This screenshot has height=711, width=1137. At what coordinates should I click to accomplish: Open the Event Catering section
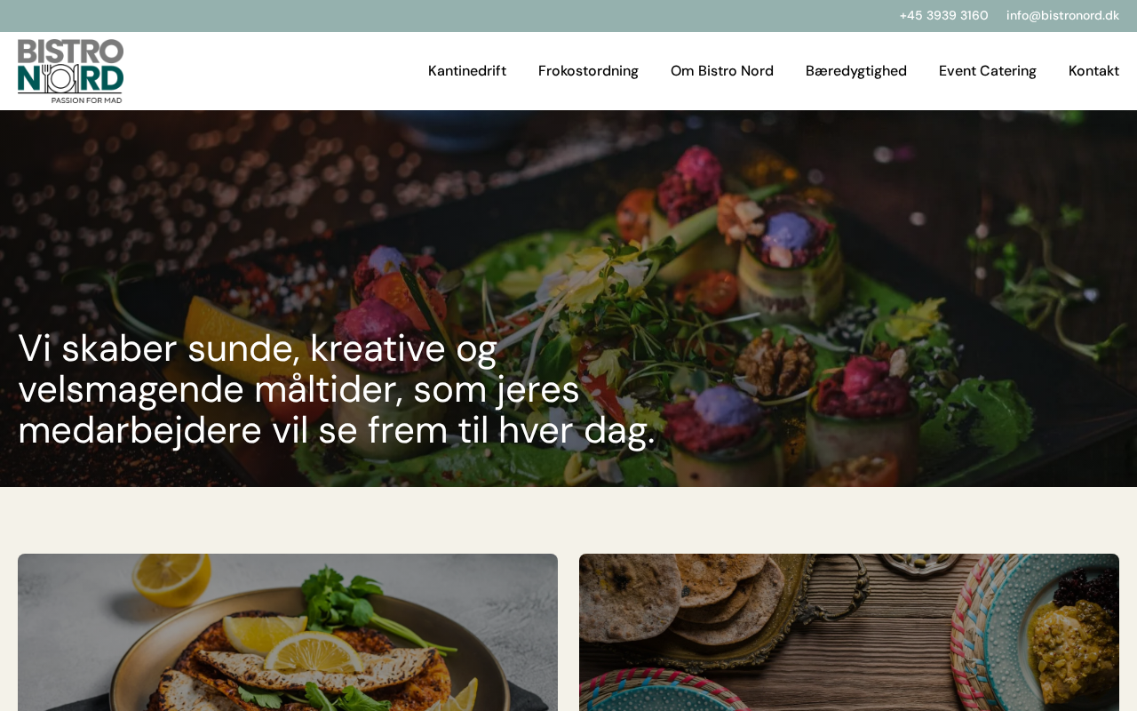pos(988,71)
